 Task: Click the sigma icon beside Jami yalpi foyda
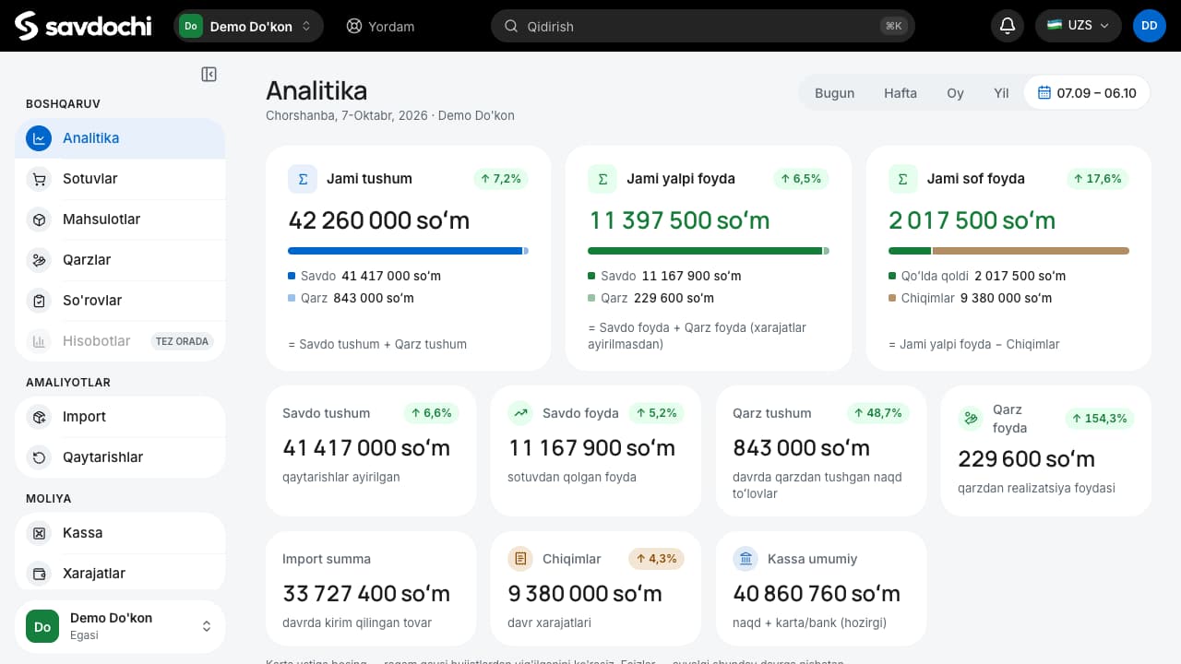[x=602, y=179]
